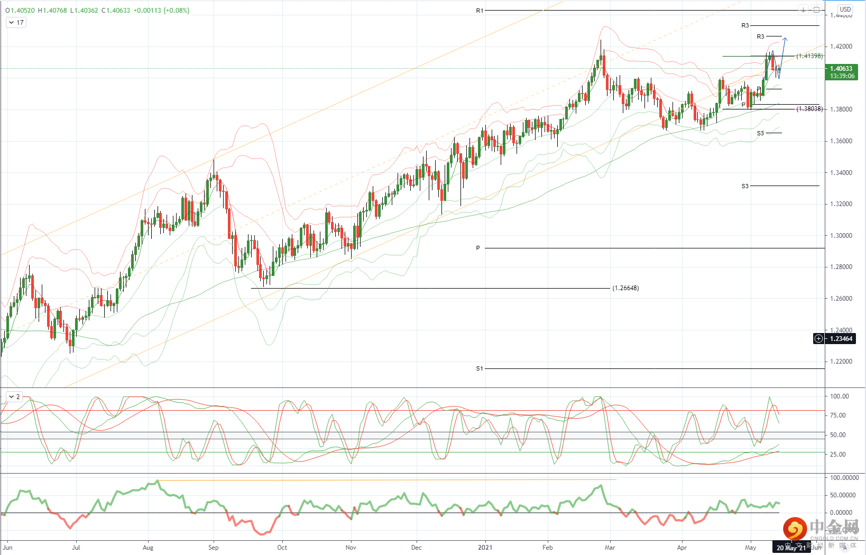Click the down-arrow move pane icon
The image size is (866, 555).
(803, 10)
